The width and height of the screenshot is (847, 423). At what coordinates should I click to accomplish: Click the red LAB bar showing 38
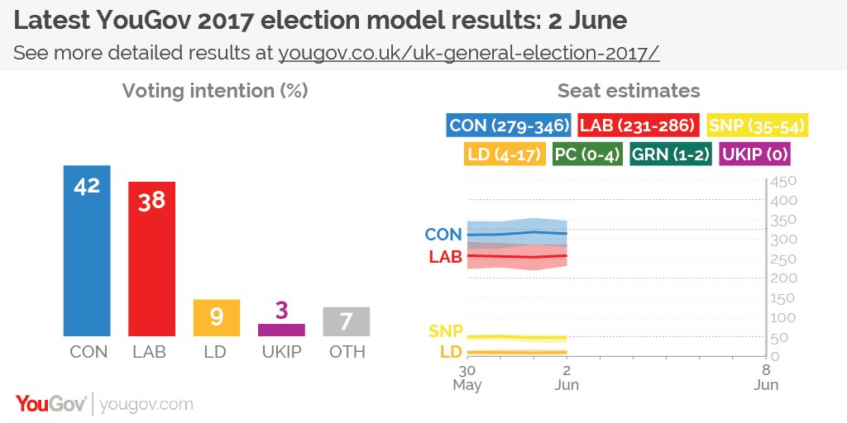click(x=152, y=259)
